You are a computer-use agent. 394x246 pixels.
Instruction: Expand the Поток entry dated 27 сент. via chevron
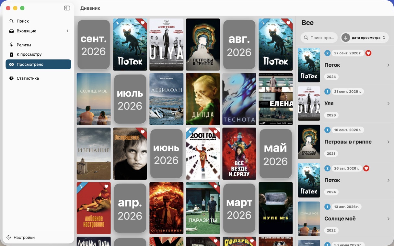388,65
